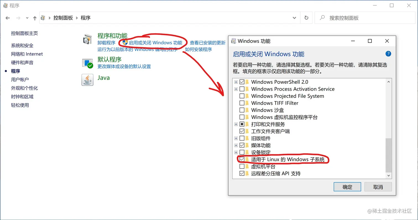418x220 pixels.
Task: Open 网络和 Internet category
Action: pos(27,54)
